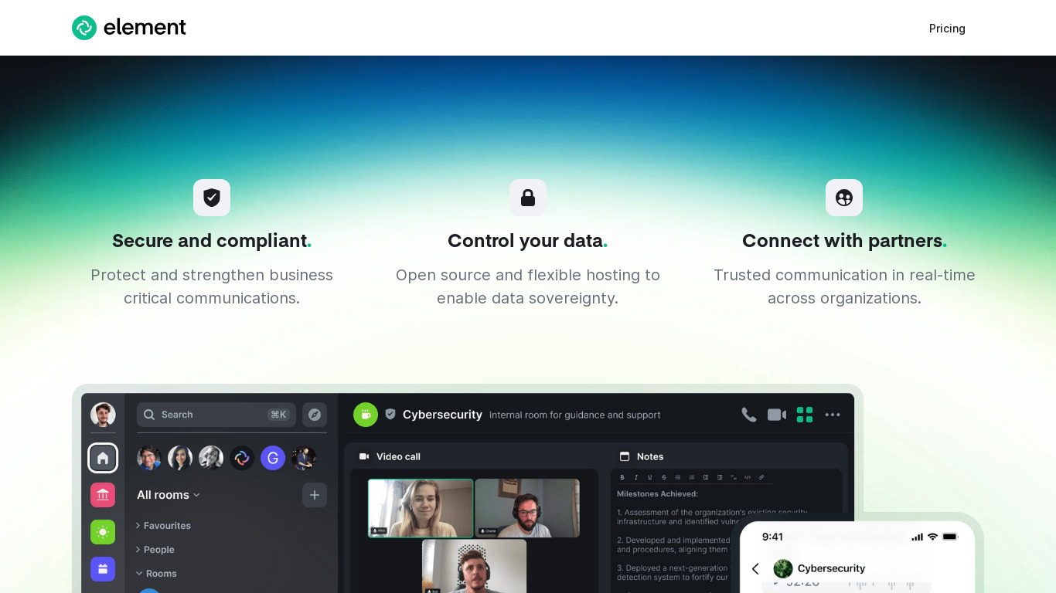Screen dimensions: 1056x593
Task: Expand the Favourites section
Action: (x=163, y=526)
